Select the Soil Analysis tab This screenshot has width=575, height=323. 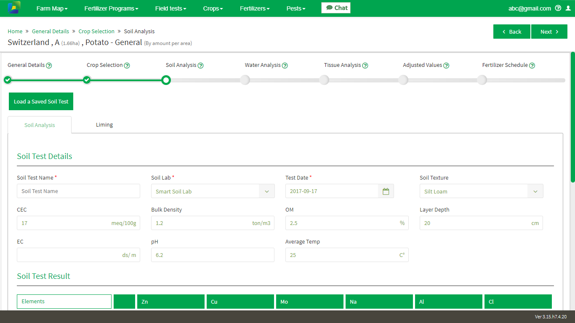pyautogui.click(x=40, y=125)
